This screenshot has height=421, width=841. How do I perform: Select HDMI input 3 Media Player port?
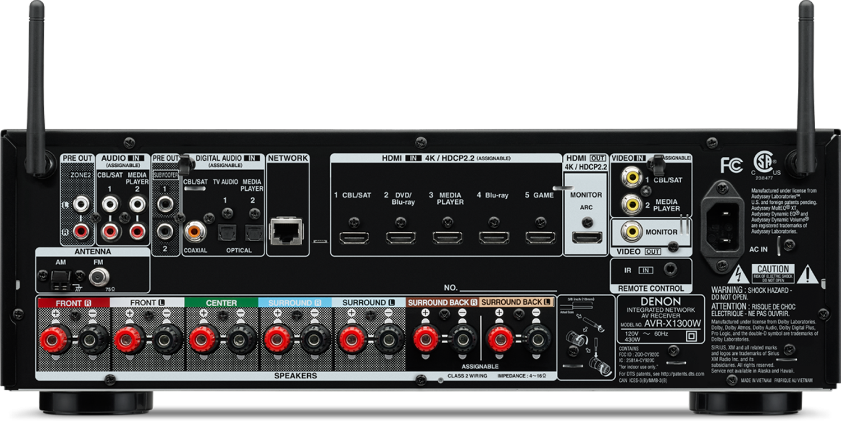tap(447, 237)
